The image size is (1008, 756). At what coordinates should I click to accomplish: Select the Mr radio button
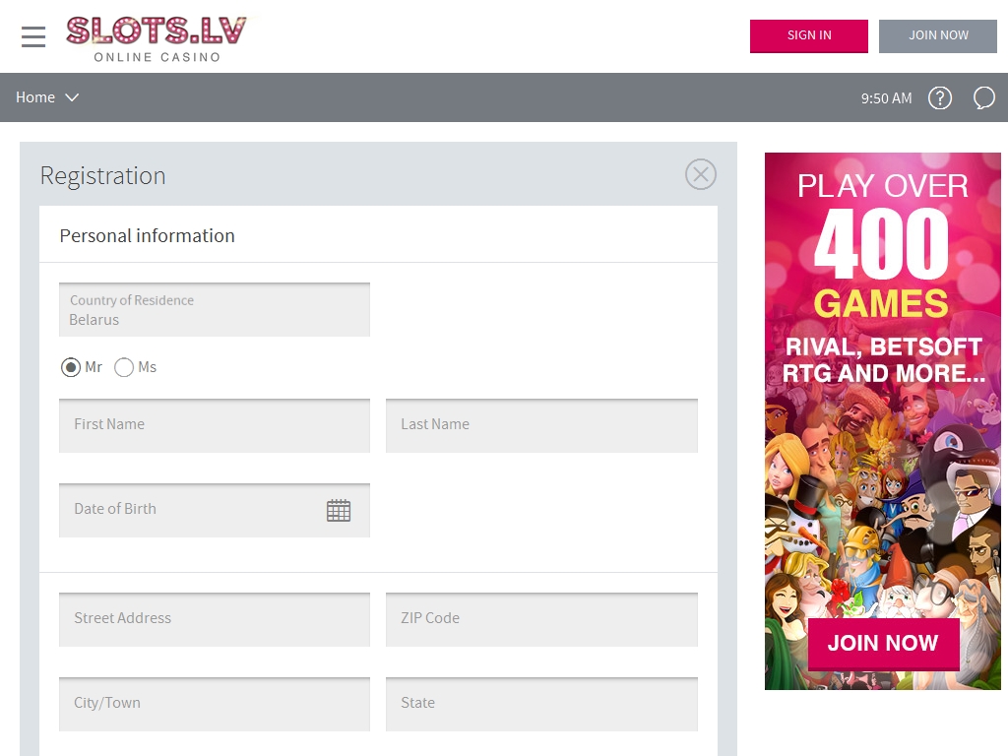[x=71, y=367]
